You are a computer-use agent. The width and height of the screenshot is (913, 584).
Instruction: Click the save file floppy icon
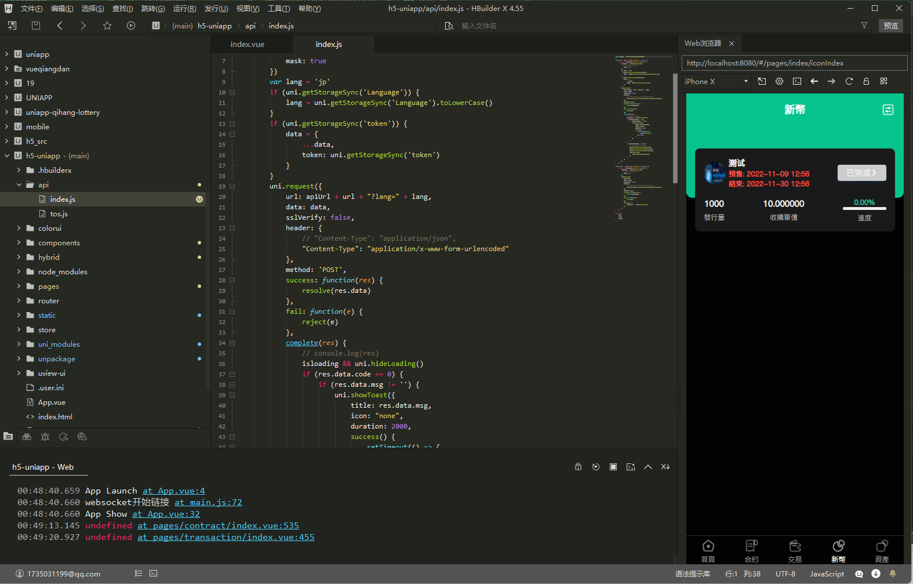click(x=36, y=26)
